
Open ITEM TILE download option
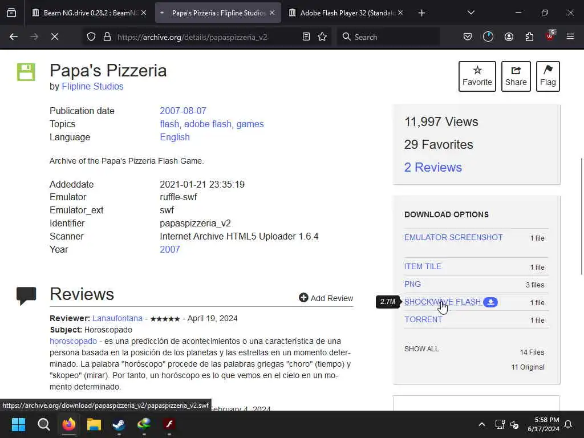(423, 266)
